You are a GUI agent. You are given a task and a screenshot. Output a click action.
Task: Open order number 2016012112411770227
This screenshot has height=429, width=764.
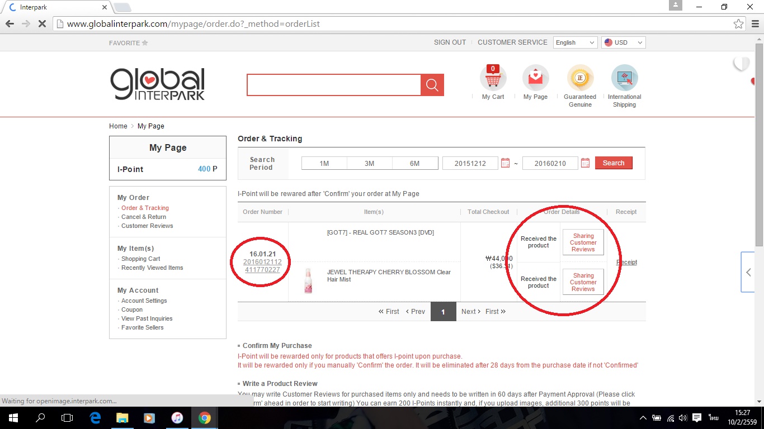click(262, 266)
